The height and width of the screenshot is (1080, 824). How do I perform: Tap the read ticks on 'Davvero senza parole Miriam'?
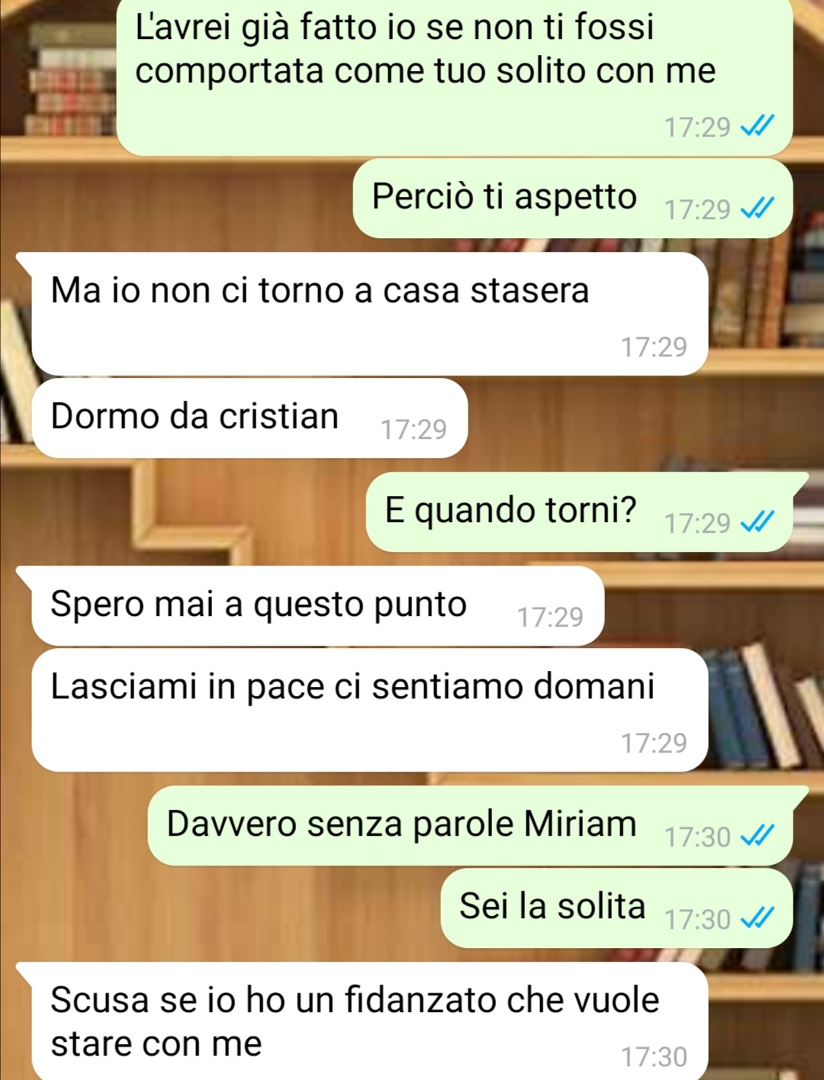point(758,836)
